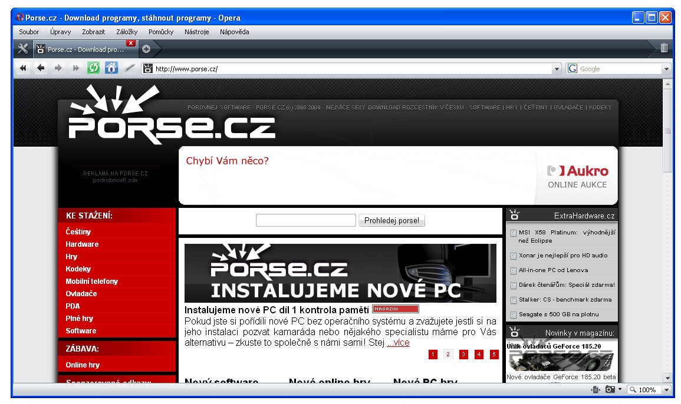Click the Opera logo in the title bar

19,17
